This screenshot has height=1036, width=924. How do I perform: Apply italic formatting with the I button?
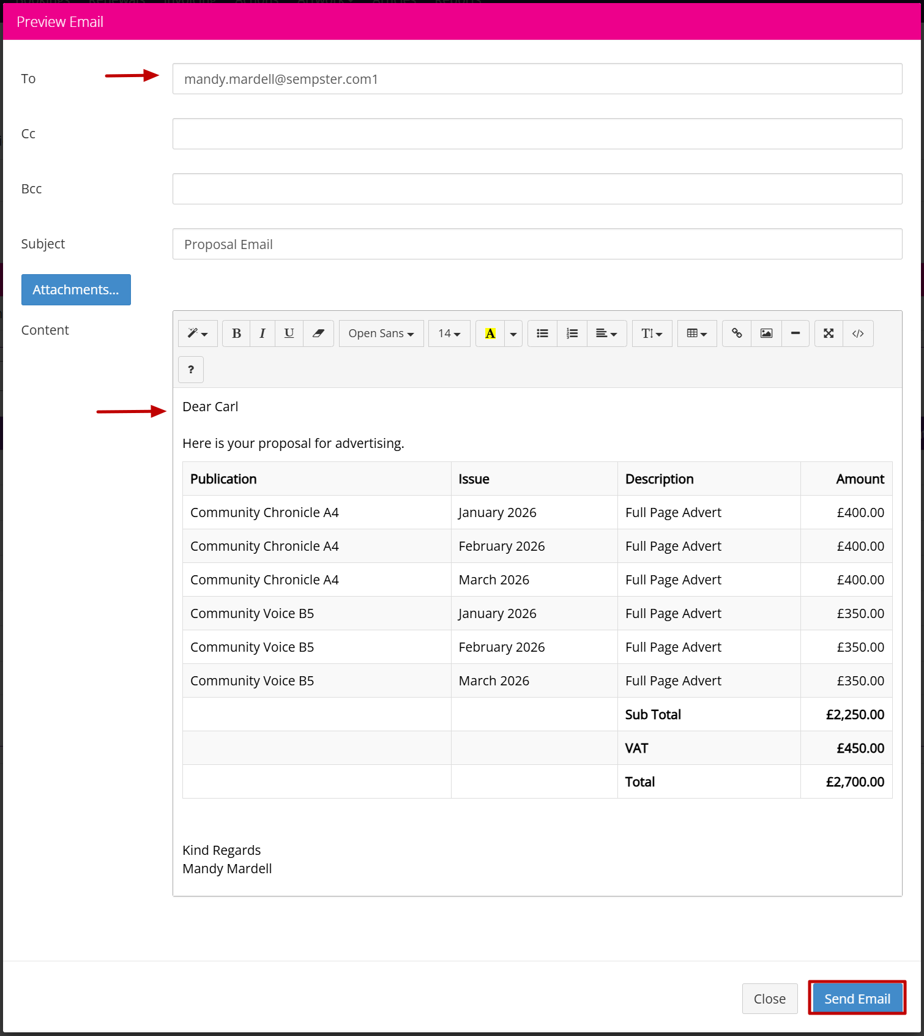point(263,334)
